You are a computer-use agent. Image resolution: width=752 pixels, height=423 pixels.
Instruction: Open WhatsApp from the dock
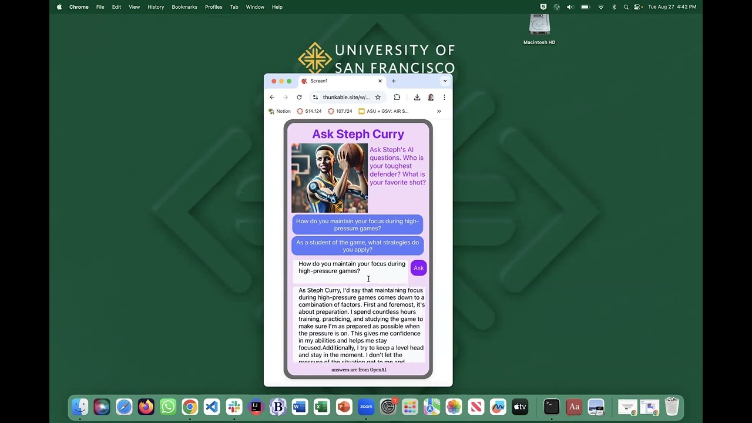pos(168,407)
